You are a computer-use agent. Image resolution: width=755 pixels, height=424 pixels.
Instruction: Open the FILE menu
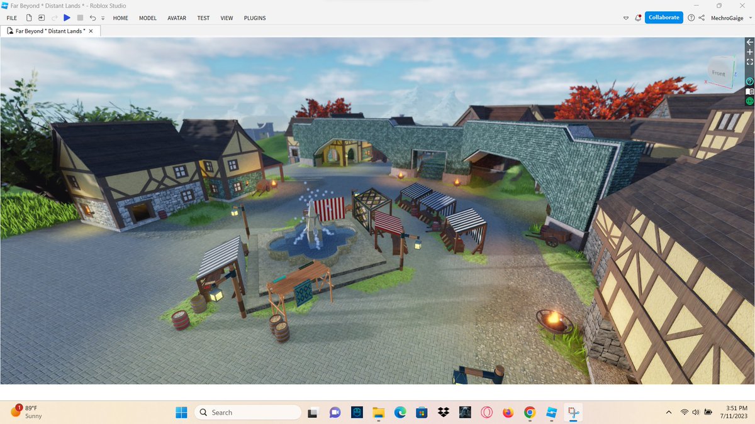12,18
